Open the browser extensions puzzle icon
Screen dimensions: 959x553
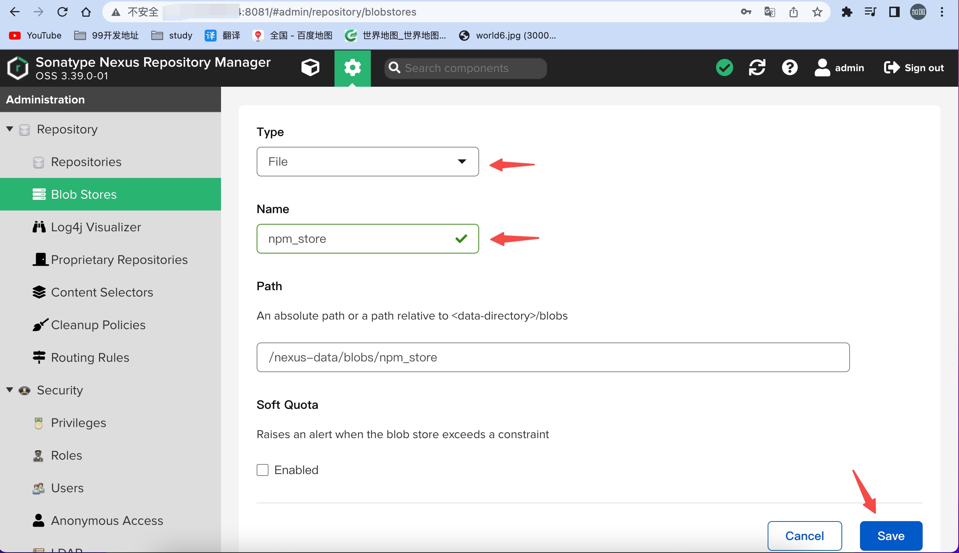847,12
